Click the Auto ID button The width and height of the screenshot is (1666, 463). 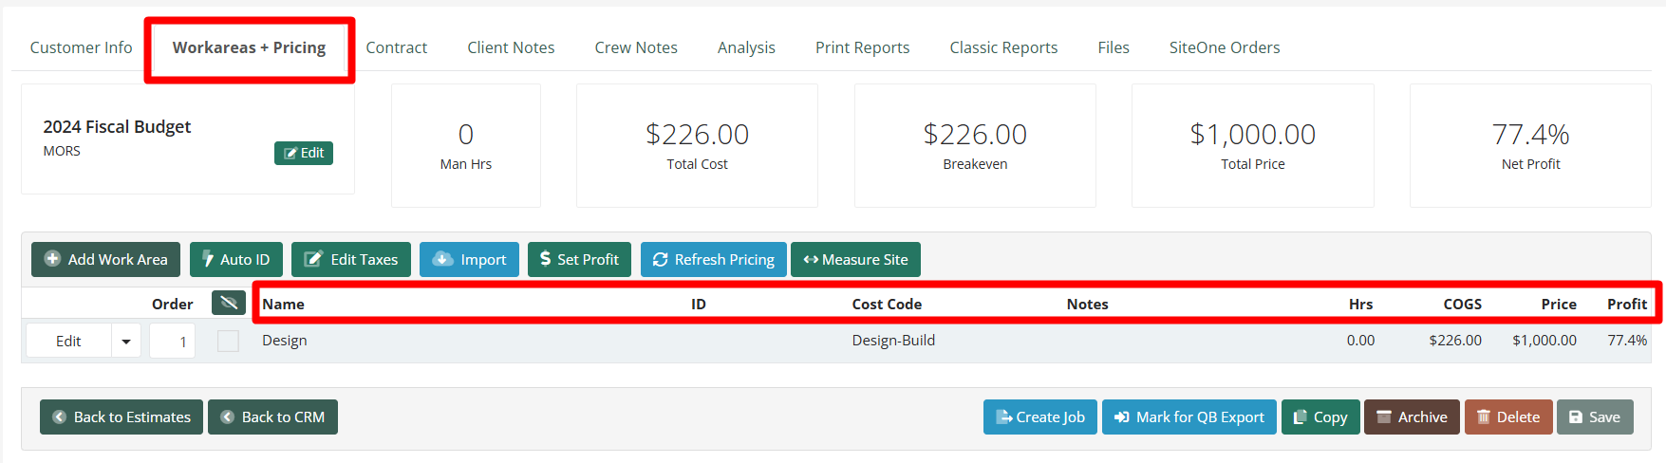click(x=236, y=259)
